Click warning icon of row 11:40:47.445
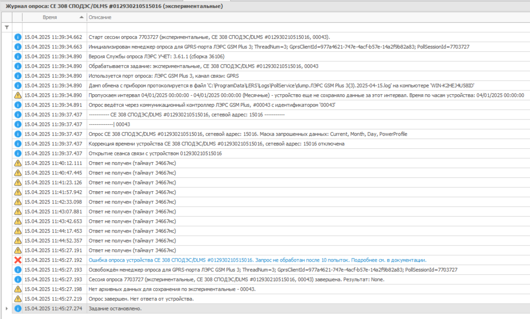The height and width of the screenshot is (319, 530). pyautogui.click(x=18, y=173)
